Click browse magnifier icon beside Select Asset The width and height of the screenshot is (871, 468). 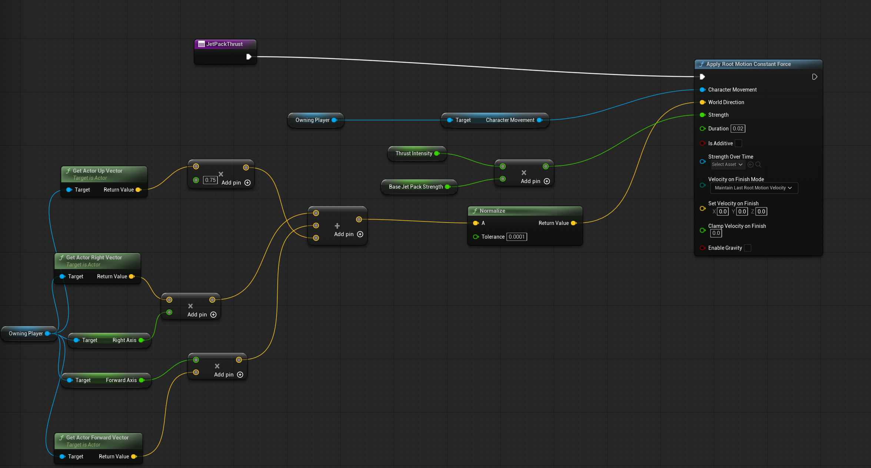(x=758, y=165)
